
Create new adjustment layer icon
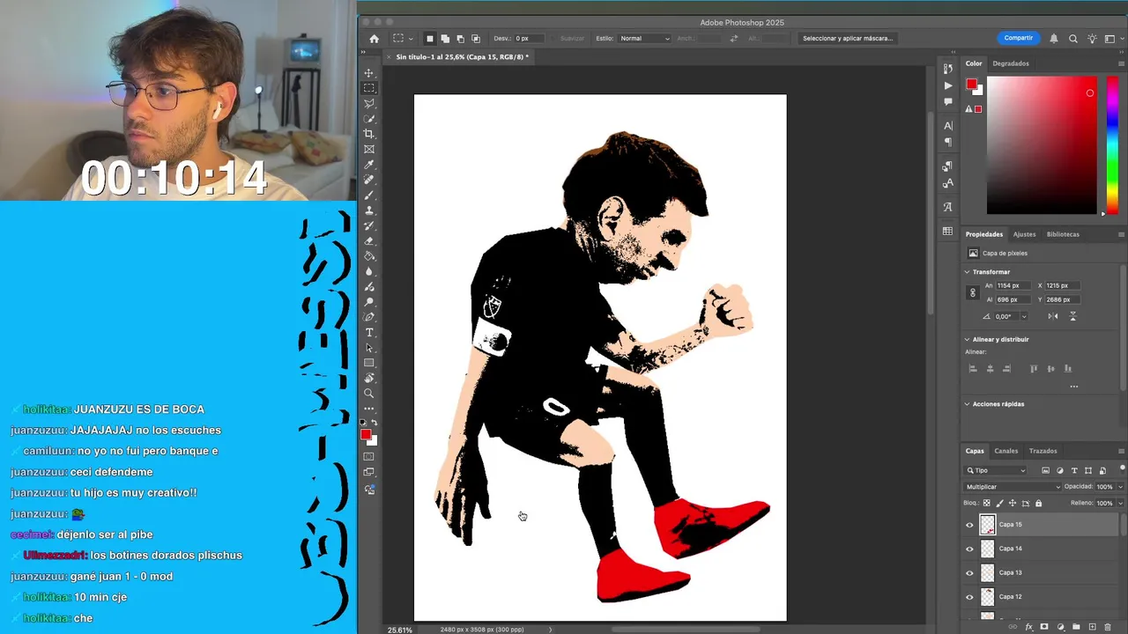(1060, 627)
